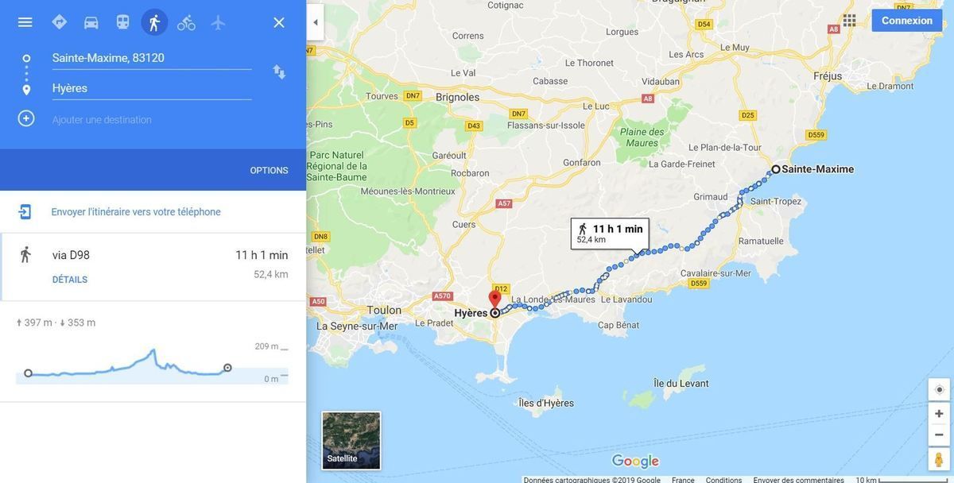Select the driving travel mode icon

click(x=91, y=22)
